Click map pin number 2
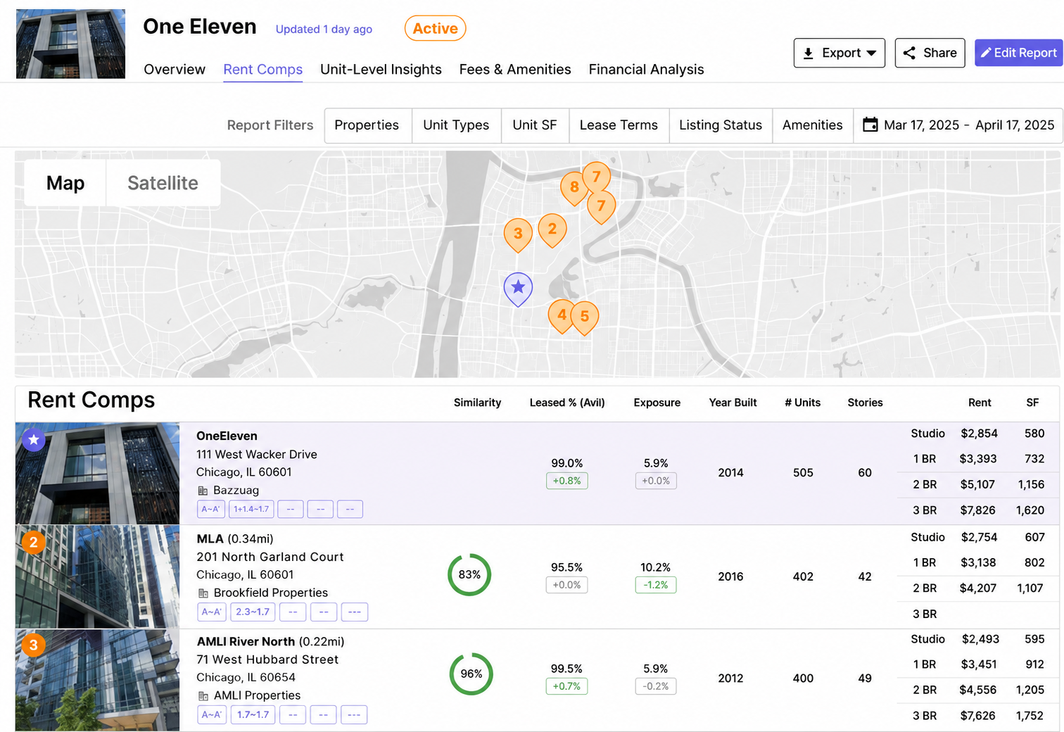1064x732 pixels. point(552,230)
